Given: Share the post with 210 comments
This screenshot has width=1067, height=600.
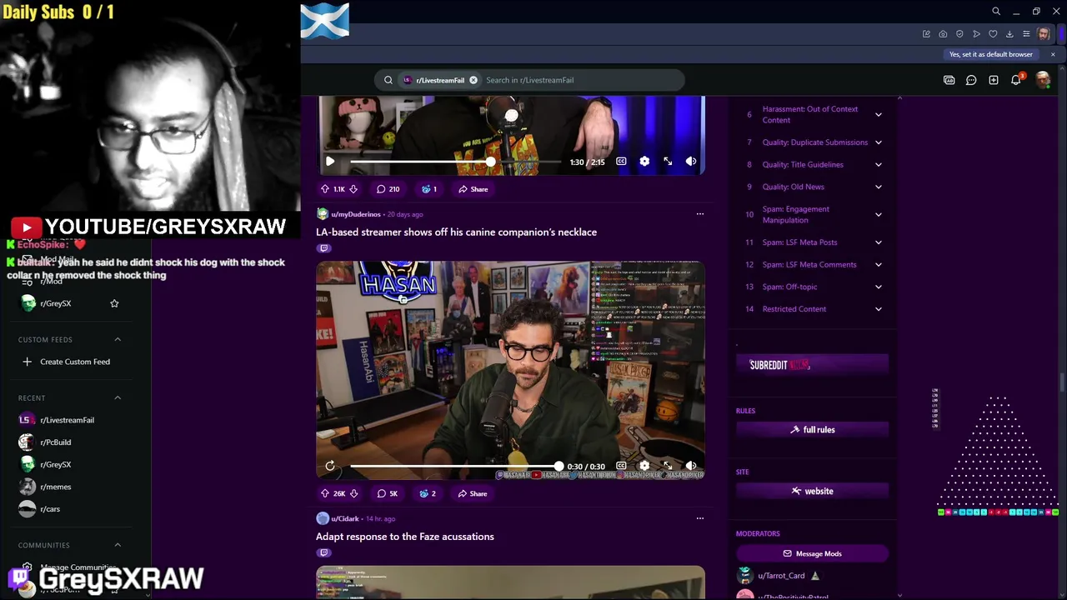Looking at the screenshot, I should click(x=473, y=189).
